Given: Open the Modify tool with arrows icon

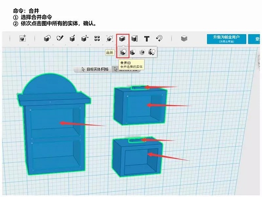Looking at the screenshot, I should 85,39.
